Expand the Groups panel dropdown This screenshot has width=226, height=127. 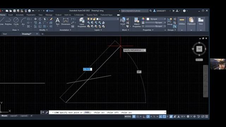[172, 30]
